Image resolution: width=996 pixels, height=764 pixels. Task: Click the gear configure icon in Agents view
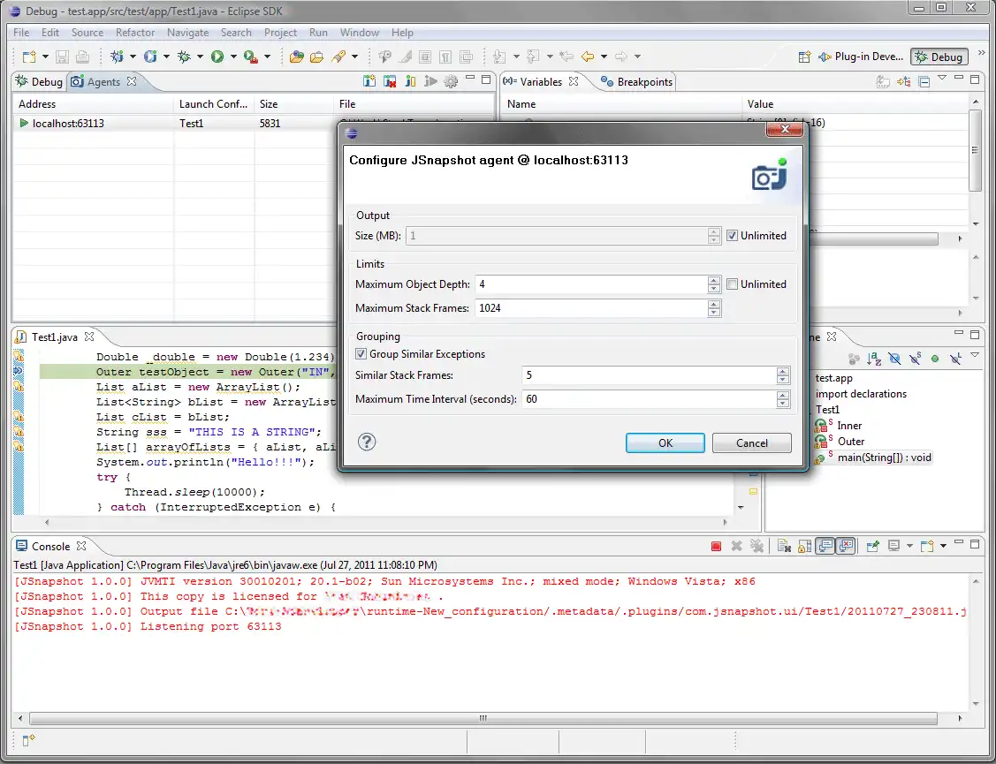[x=451, y=81]
